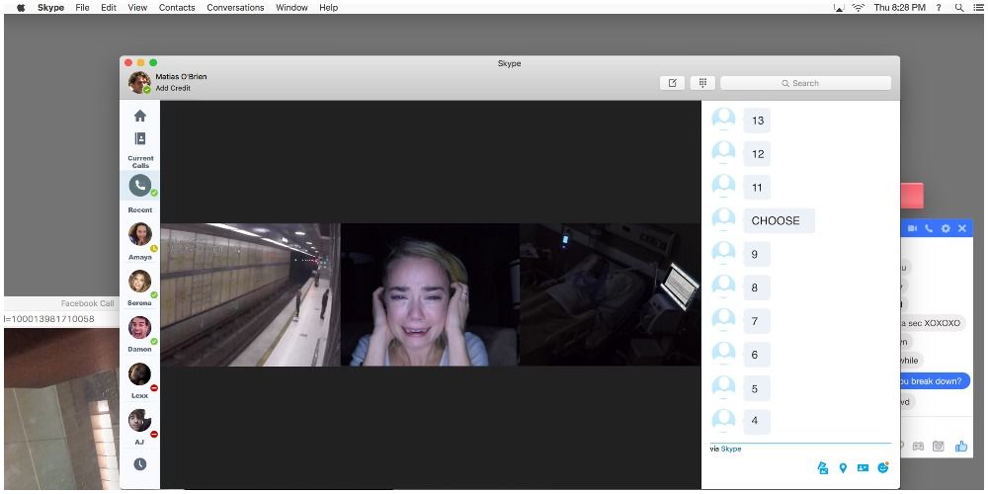This screenshot has width=988, height=494.
Task: Click the Facebook Call video feed
Action: click(x=61, y=408)
